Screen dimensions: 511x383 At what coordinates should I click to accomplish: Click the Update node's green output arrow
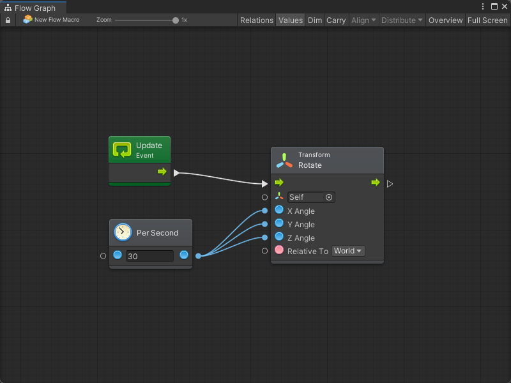click(162, 172)
